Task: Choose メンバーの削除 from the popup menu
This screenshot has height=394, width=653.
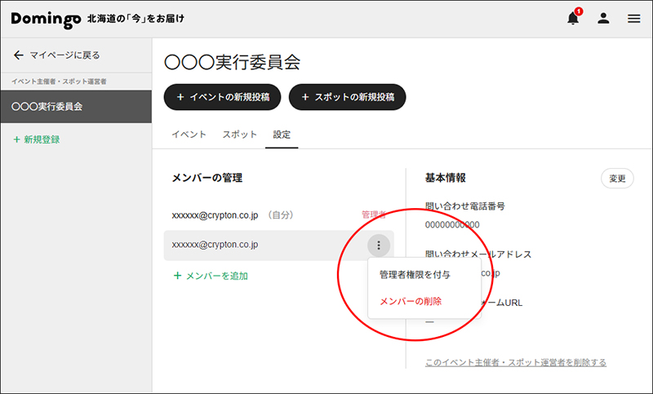Action: click(x=411, y=301)
